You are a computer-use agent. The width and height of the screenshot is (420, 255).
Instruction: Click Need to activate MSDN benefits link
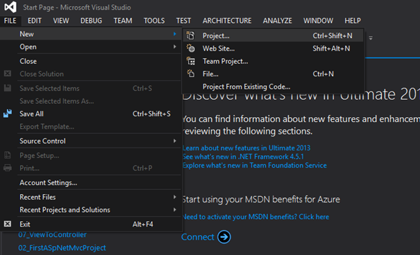(x=255, y=217)
